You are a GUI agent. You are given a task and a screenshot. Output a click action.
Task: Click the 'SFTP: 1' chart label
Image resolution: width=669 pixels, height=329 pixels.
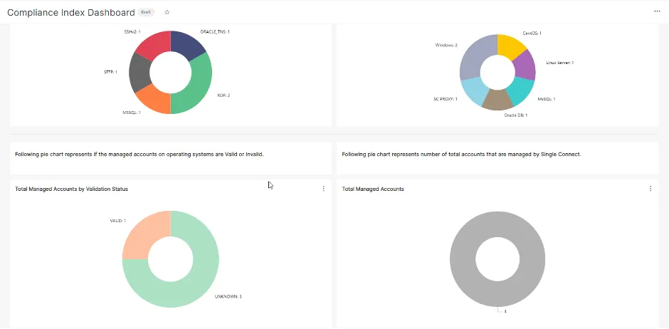[110, 73]
